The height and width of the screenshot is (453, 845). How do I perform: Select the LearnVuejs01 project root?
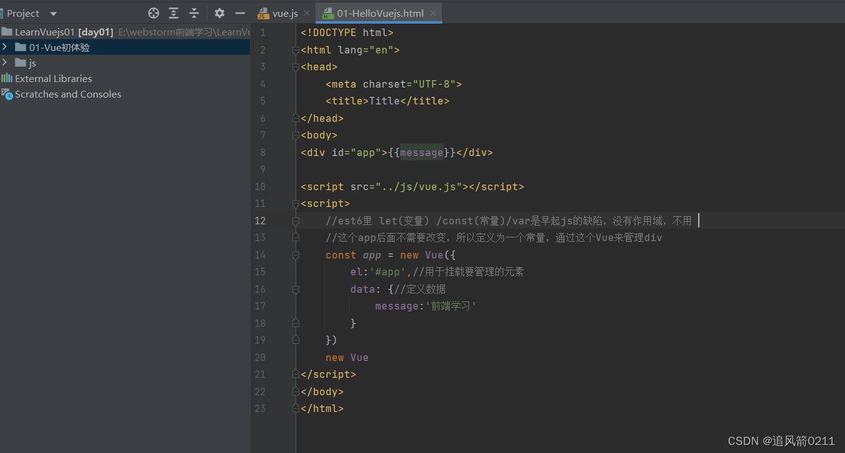[124, 32]
